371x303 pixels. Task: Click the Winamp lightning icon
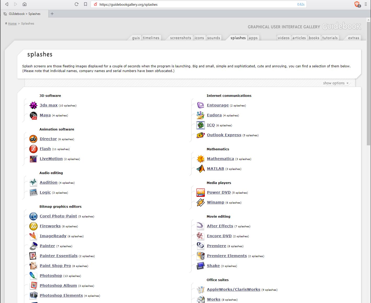[x=201, y=203]
